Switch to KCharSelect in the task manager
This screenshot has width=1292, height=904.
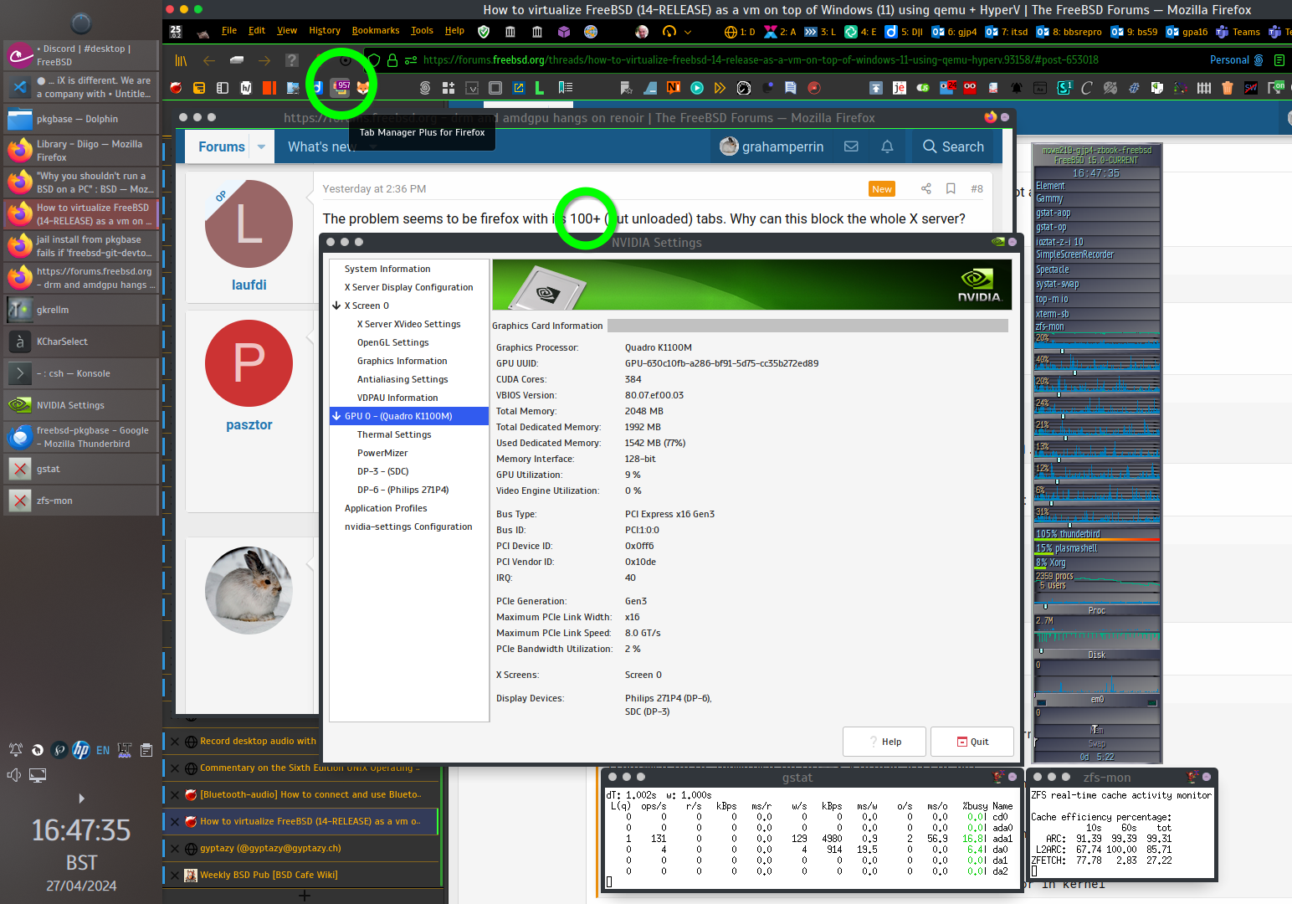[x=62, y=342]
